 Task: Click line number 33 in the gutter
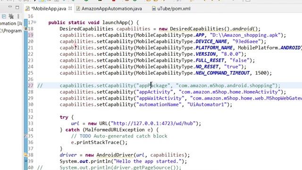[31, 123]
